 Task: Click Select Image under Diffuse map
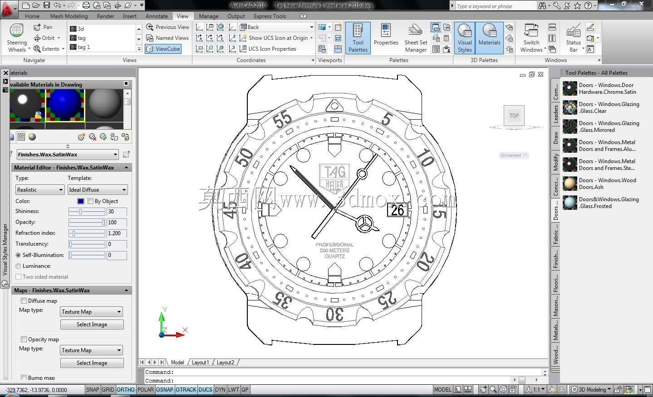92,324
